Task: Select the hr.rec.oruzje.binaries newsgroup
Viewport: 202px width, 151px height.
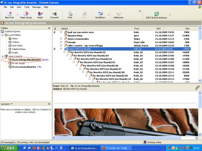Action: (24, 67)
